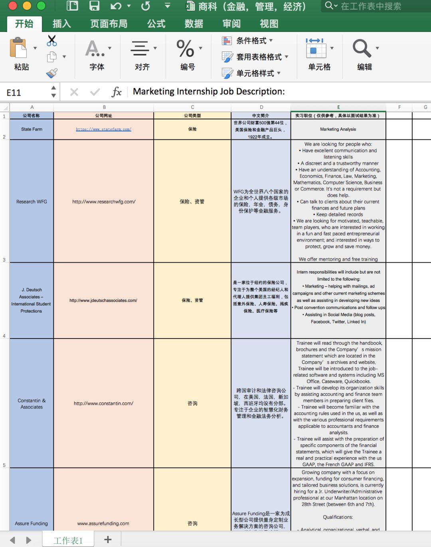Expand the Font (字体) dropdown arrow
431x547 pixels.
coord(110,48)
